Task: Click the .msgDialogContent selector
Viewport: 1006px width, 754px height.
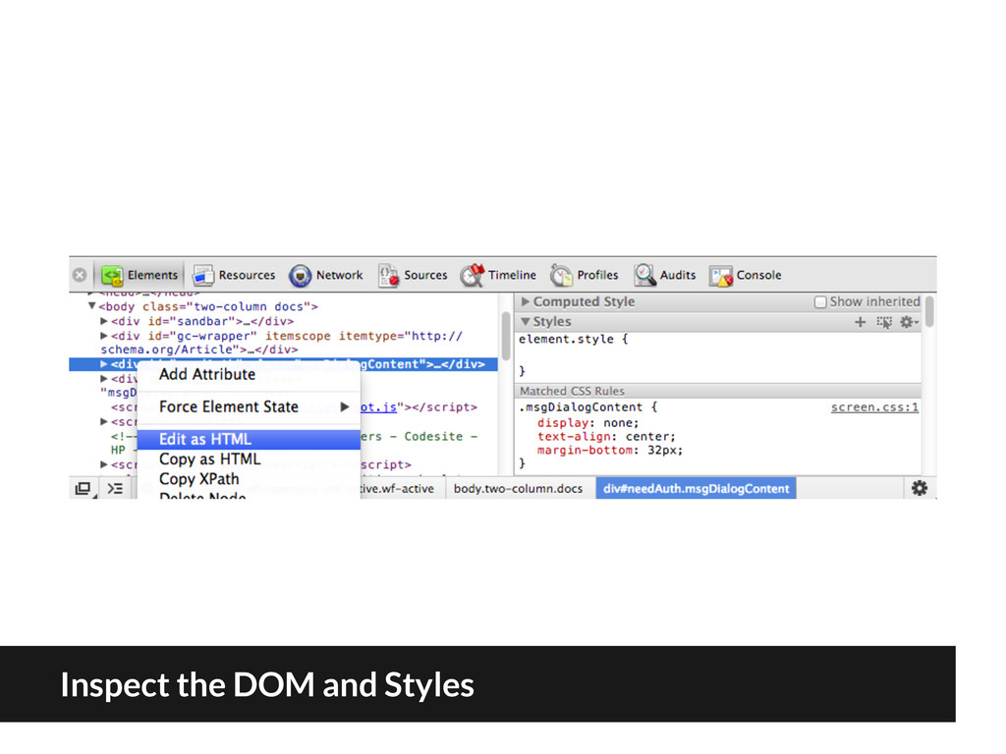Action: (580, 407)
